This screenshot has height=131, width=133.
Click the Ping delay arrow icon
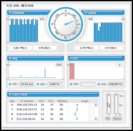point(10,84)
